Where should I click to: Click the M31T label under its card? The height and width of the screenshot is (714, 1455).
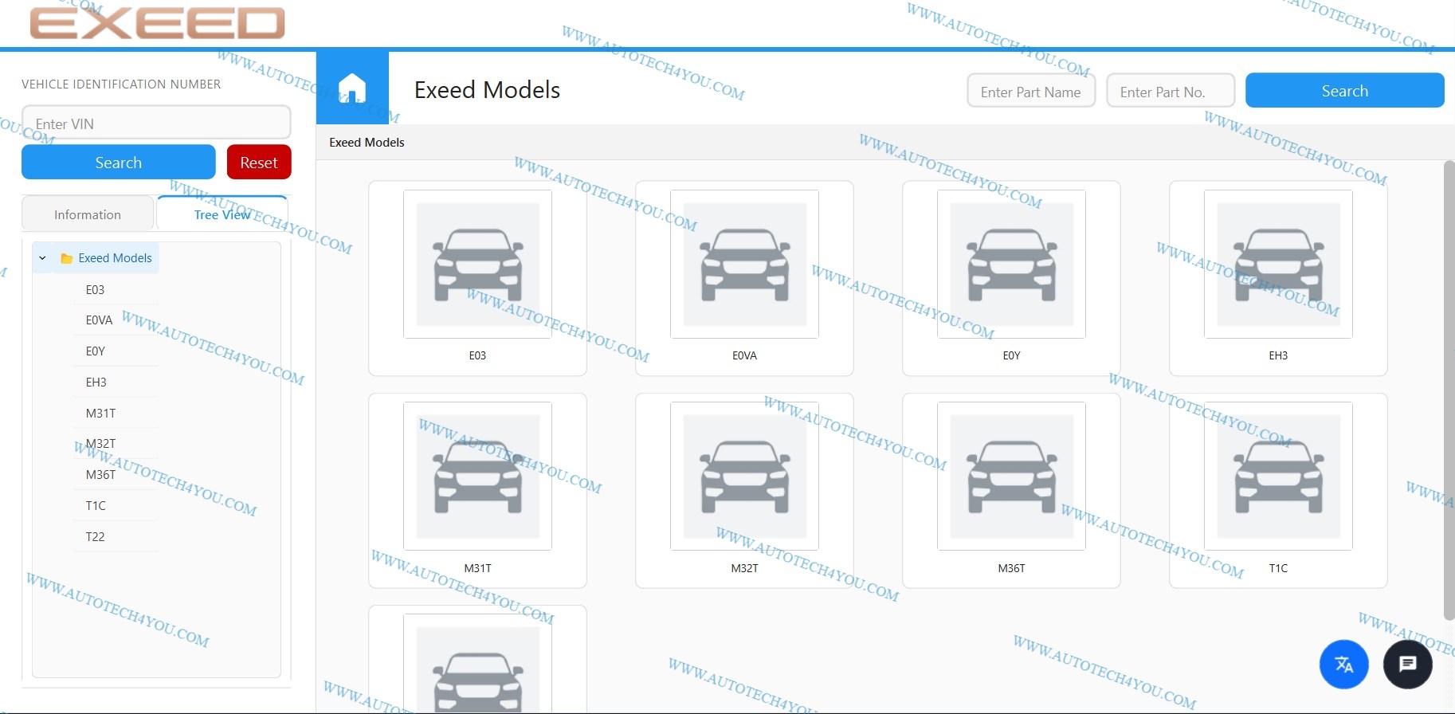[477, 568]
